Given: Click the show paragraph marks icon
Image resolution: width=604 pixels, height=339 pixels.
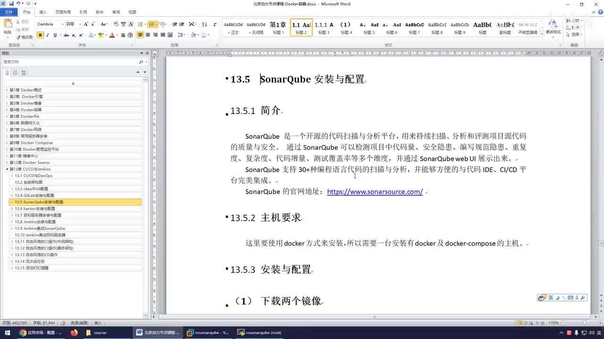Looking at the screenshot, I should pyautogui.click(x=215, y=24).
